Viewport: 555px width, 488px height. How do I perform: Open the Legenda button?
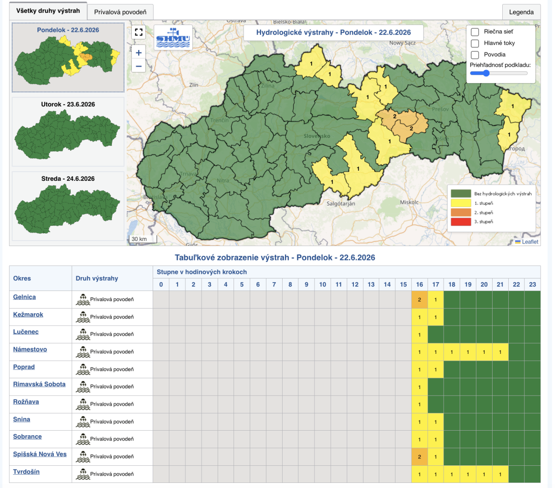521,12
